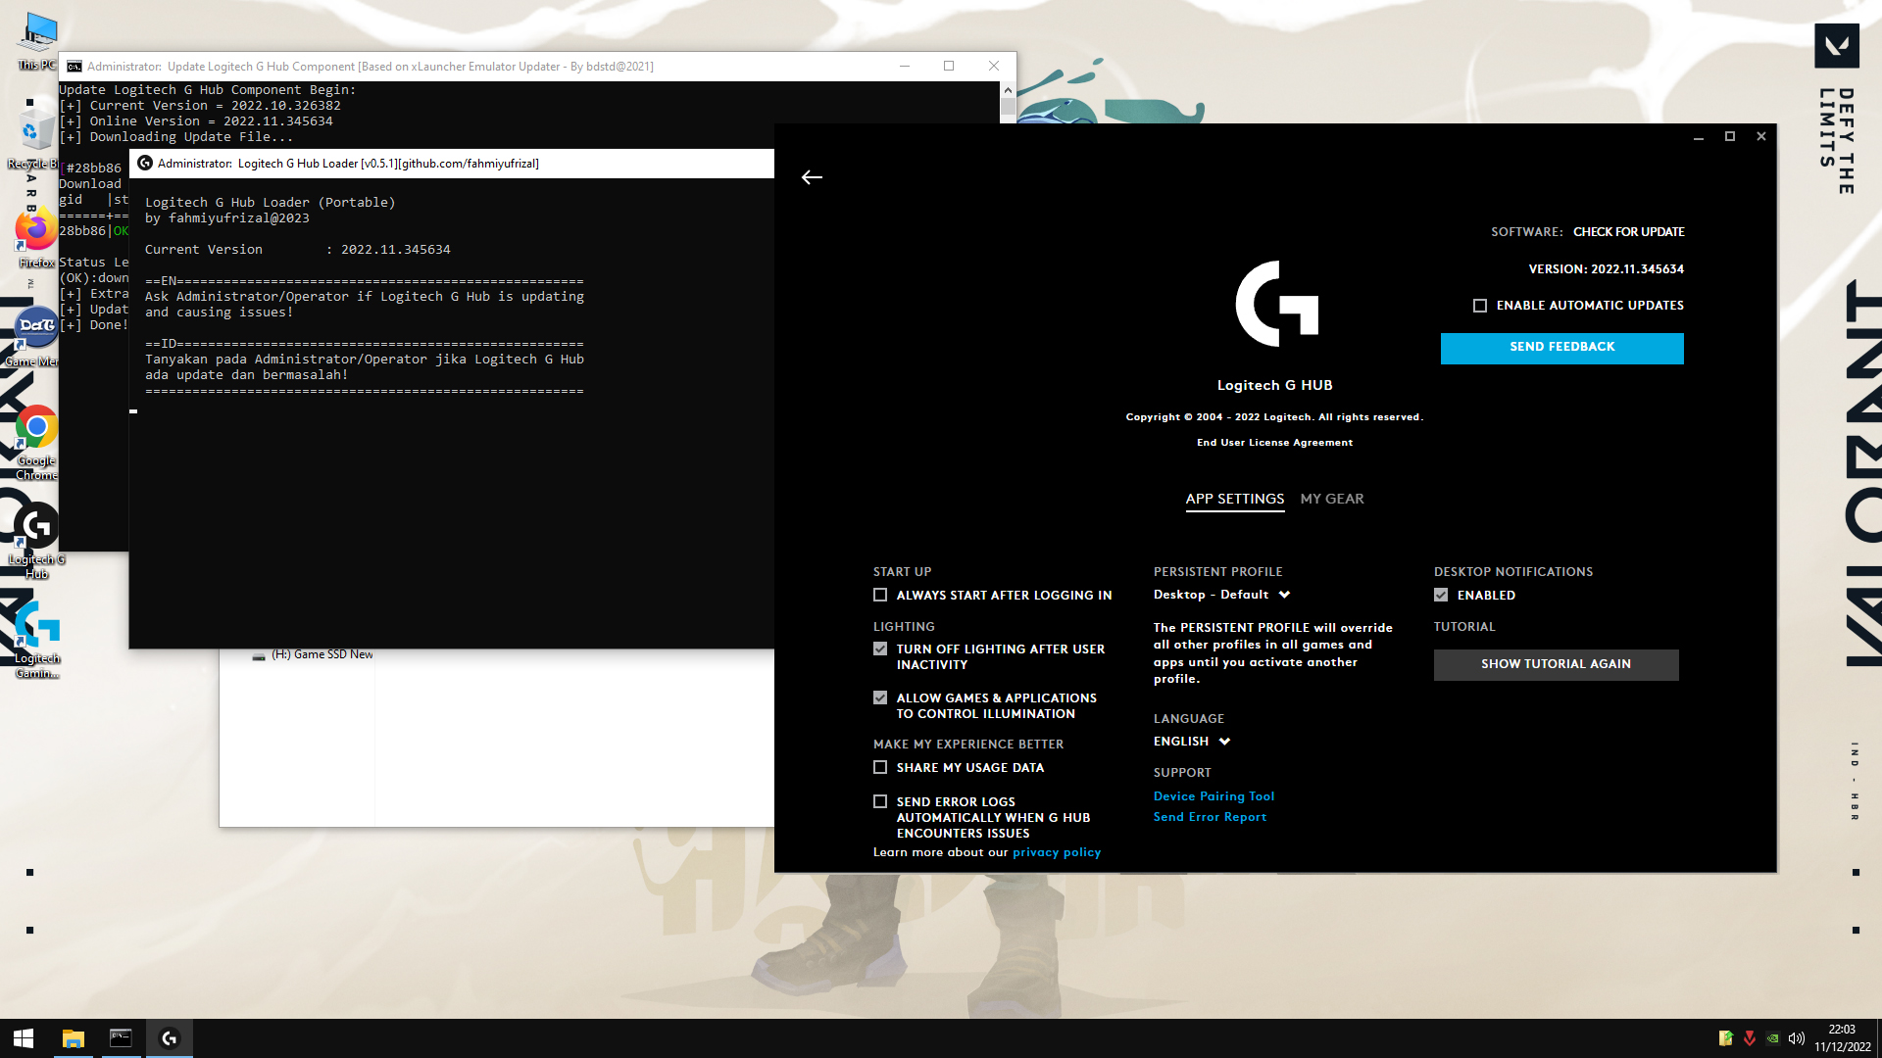Image resolution: width=1882 pixels, height=1058 pixels.
Task: Click scroll up arrow in updater console
Action: (x=1008, y=90)
